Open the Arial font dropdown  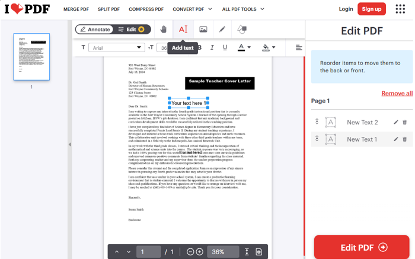click(116, 47)
